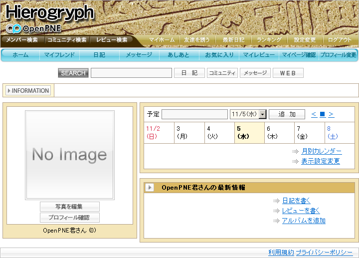Select the マイページ確認 tab
Image resolution: width=359 pixels, height=258 pixels.
299,55
